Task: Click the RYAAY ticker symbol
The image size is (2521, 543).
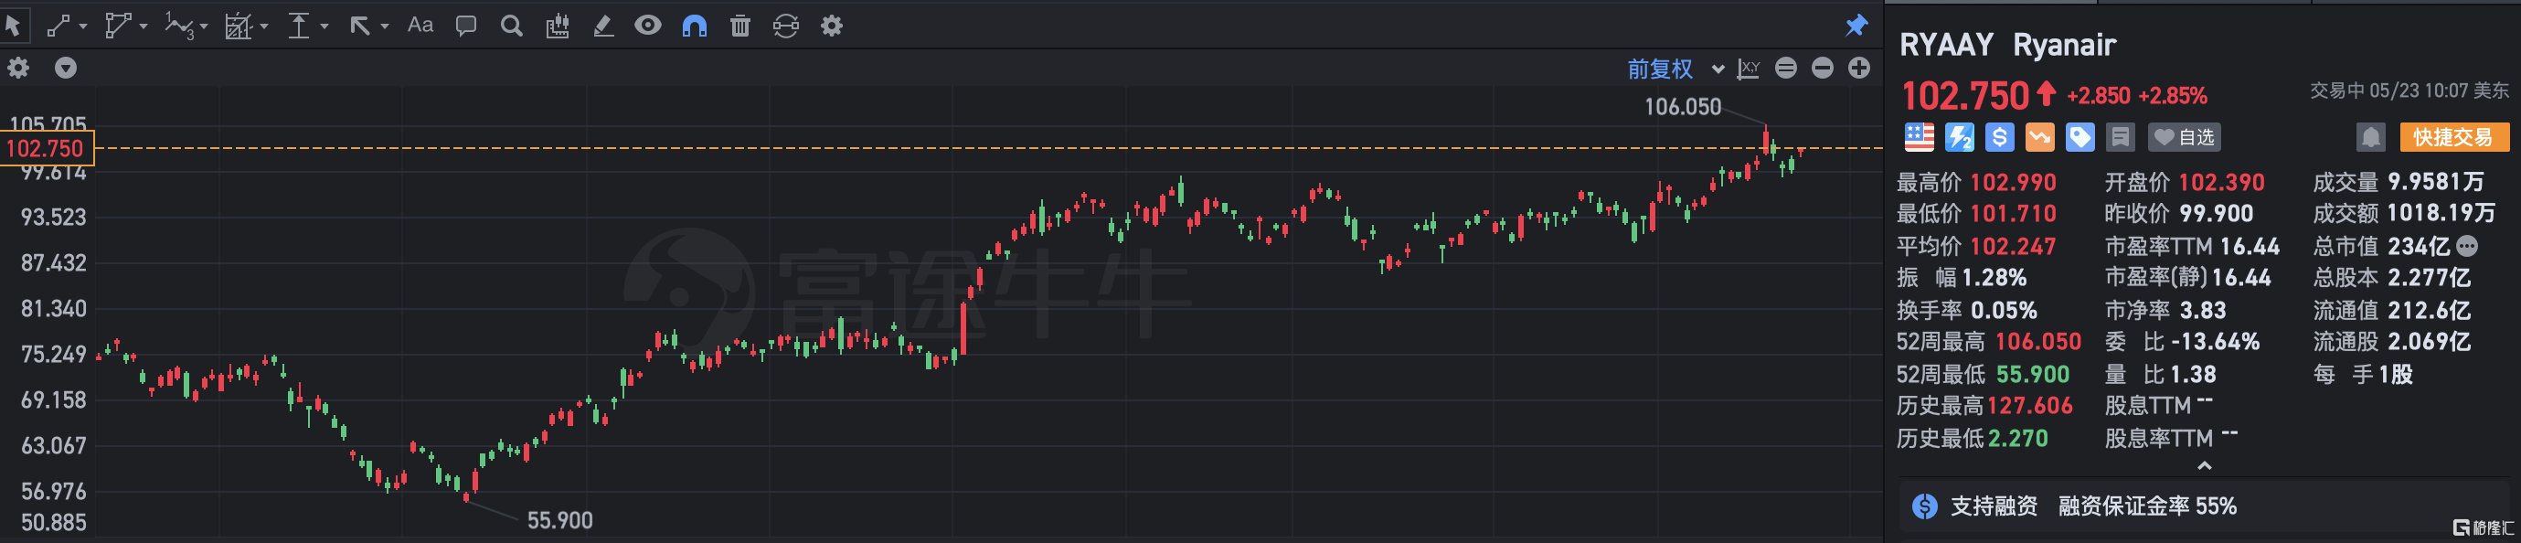Action: point(1945,44)
